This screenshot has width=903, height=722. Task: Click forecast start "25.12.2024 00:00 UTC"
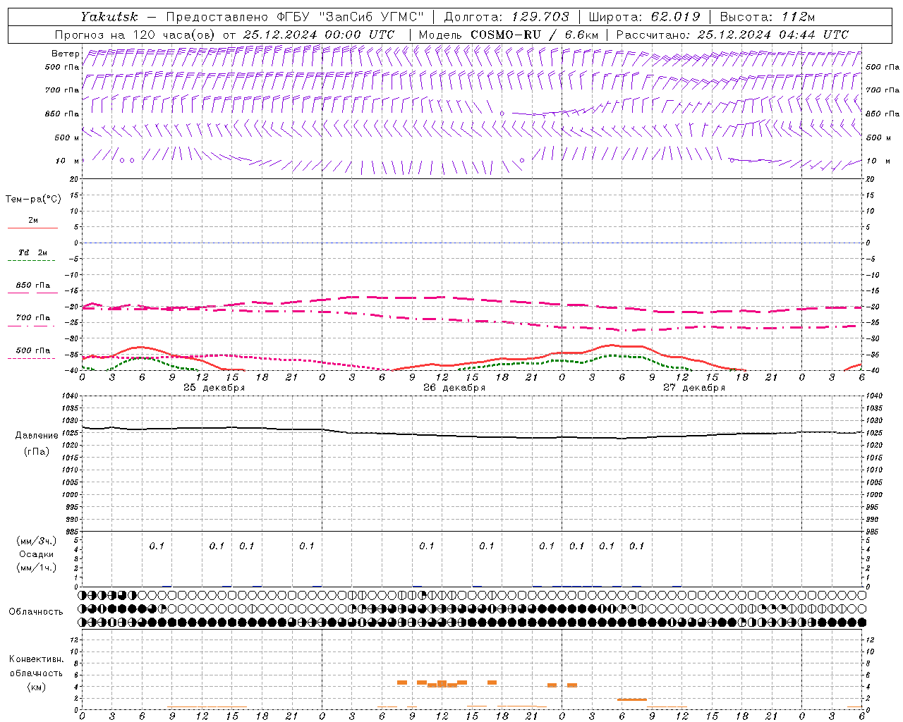[319, 35]
